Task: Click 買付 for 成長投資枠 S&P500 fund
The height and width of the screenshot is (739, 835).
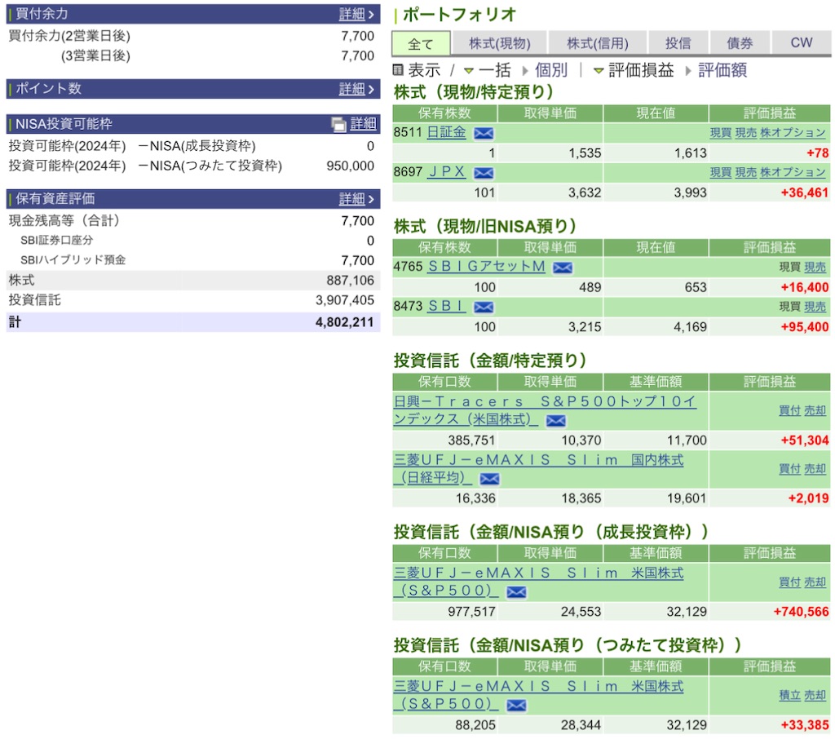Action: coord(789,582)
